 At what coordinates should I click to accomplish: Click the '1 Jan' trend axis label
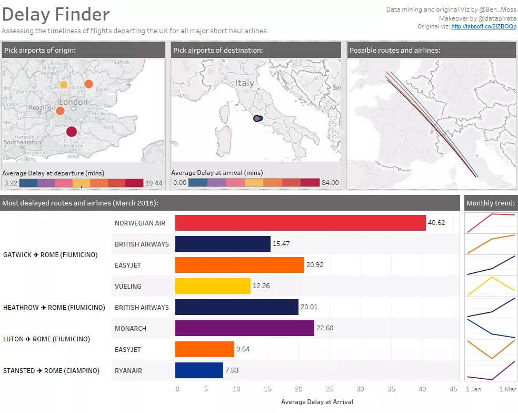click(473, 389)
